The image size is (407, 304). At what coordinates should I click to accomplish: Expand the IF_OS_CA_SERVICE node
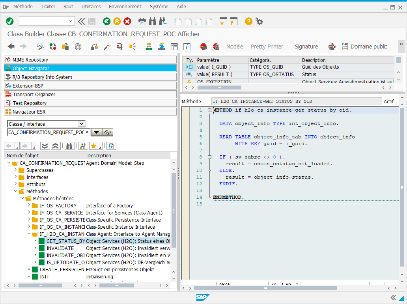tap(29, 213)
